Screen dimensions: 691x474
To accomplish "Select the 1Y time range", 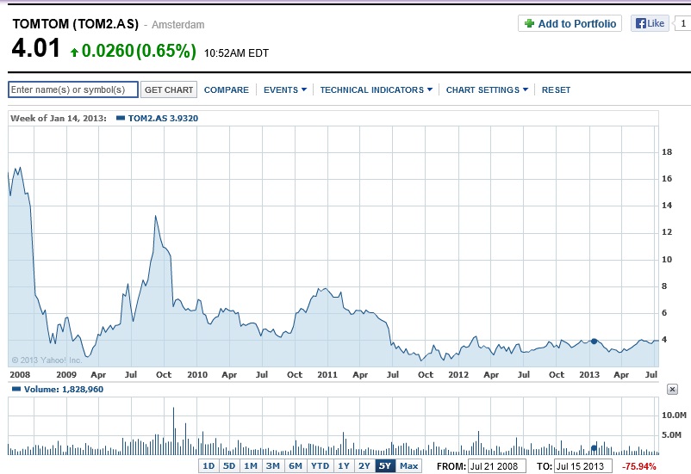I will click(x=344, y=465).
